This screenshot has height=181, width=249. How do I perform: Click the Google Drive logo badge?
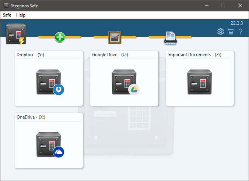(x=134, y=89)
